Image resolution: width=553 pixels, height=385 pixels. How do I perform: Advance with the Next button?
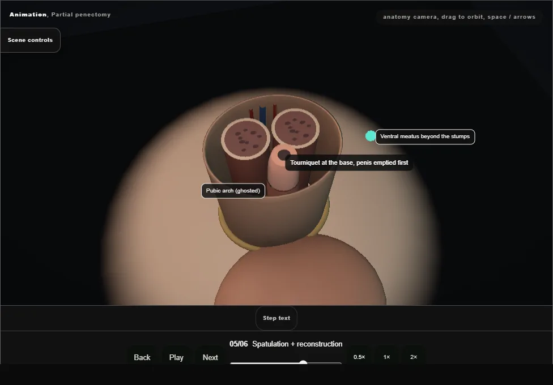click(x=210, y=357)
